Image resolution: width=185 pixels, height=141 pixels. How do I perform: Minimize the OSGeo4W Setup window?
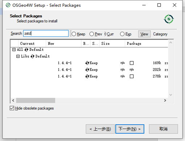click(x=144, y=5)
